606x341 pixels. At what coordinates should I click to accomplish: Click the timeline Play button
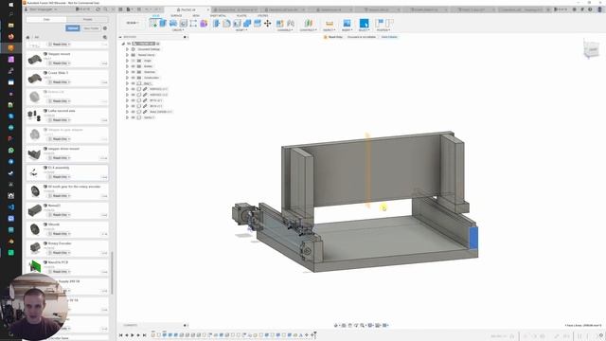pos(133,335)
